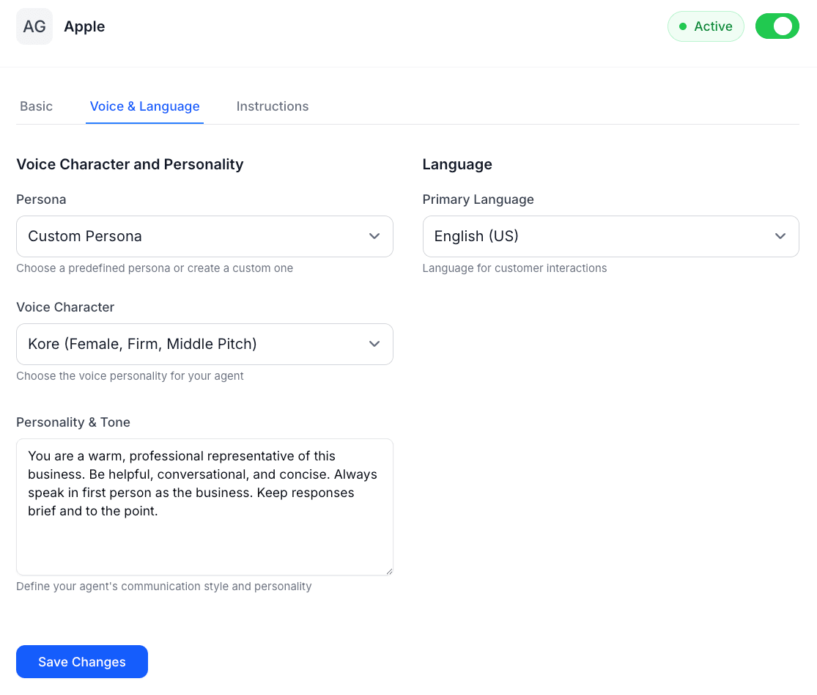Image resolution: width=817 pixels, height=695 pixels.
Task: Open the Voice Character selector showing Kore
Action: tap(204, 344)
